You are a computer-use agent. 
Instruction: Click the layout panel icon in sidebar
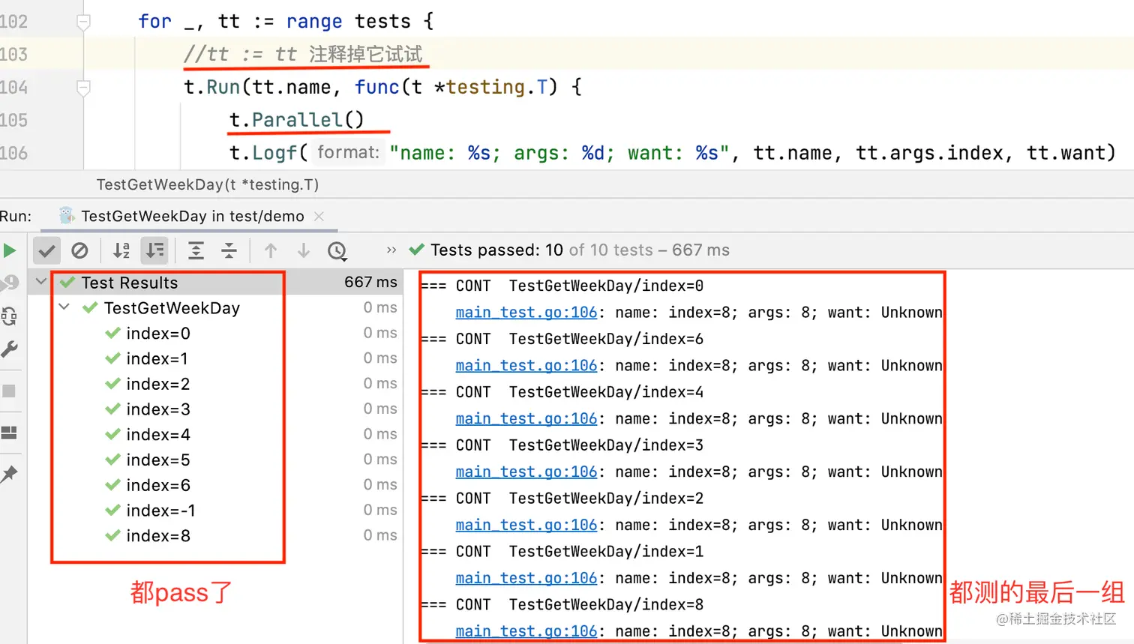[x=9, y=433]
